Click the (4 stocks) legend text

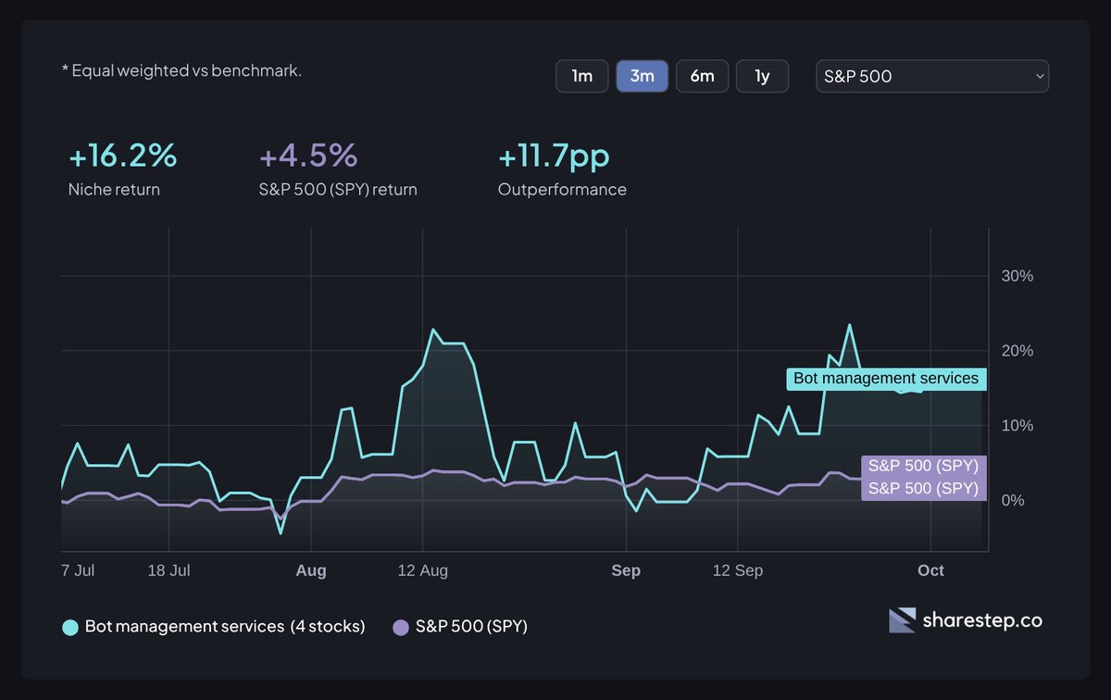click(328, 627)
